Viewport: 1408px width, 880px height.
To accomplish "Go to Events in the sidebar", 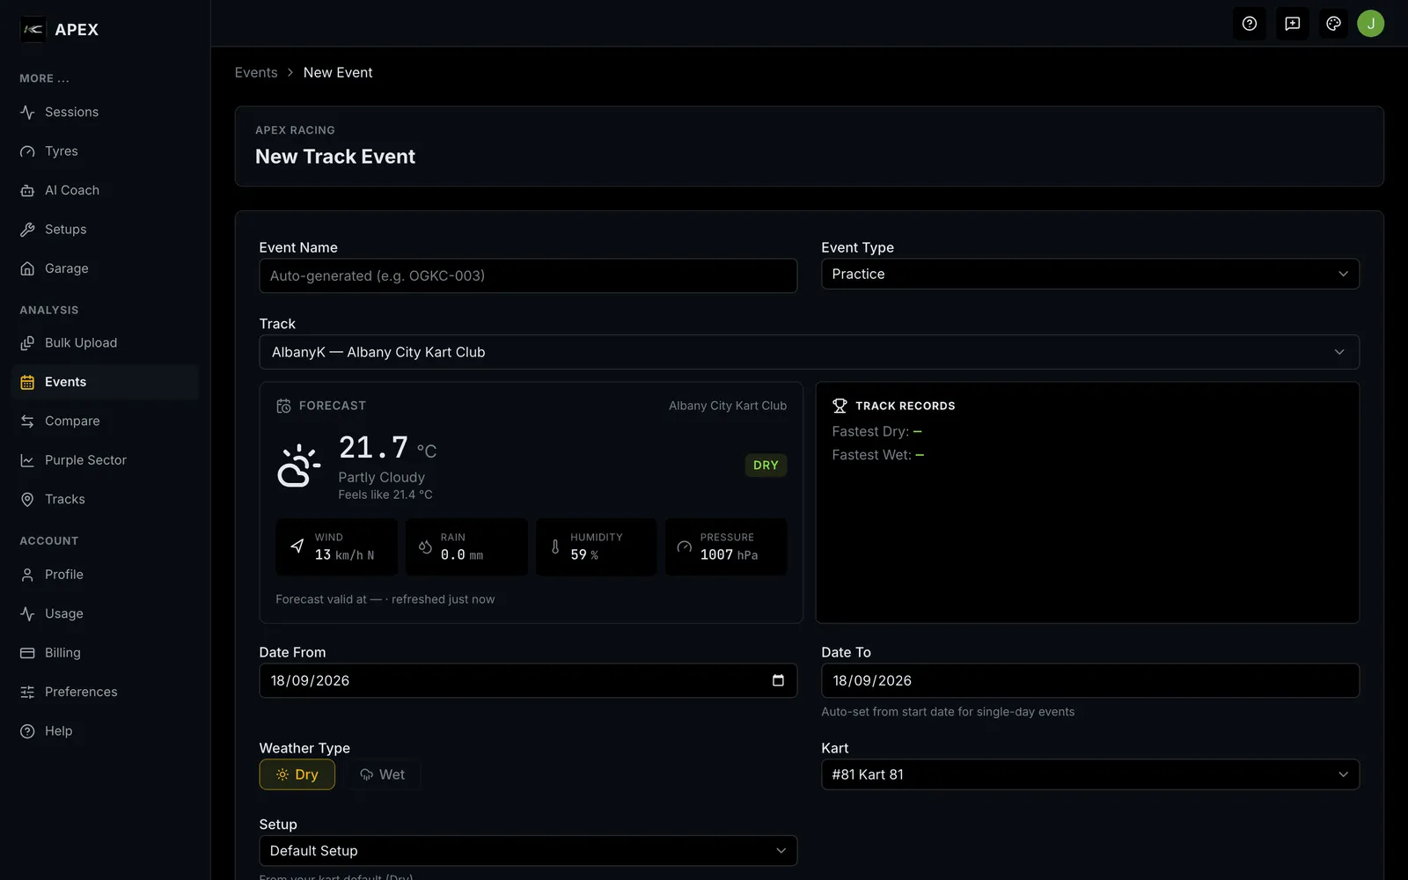I will click(105, 382).
